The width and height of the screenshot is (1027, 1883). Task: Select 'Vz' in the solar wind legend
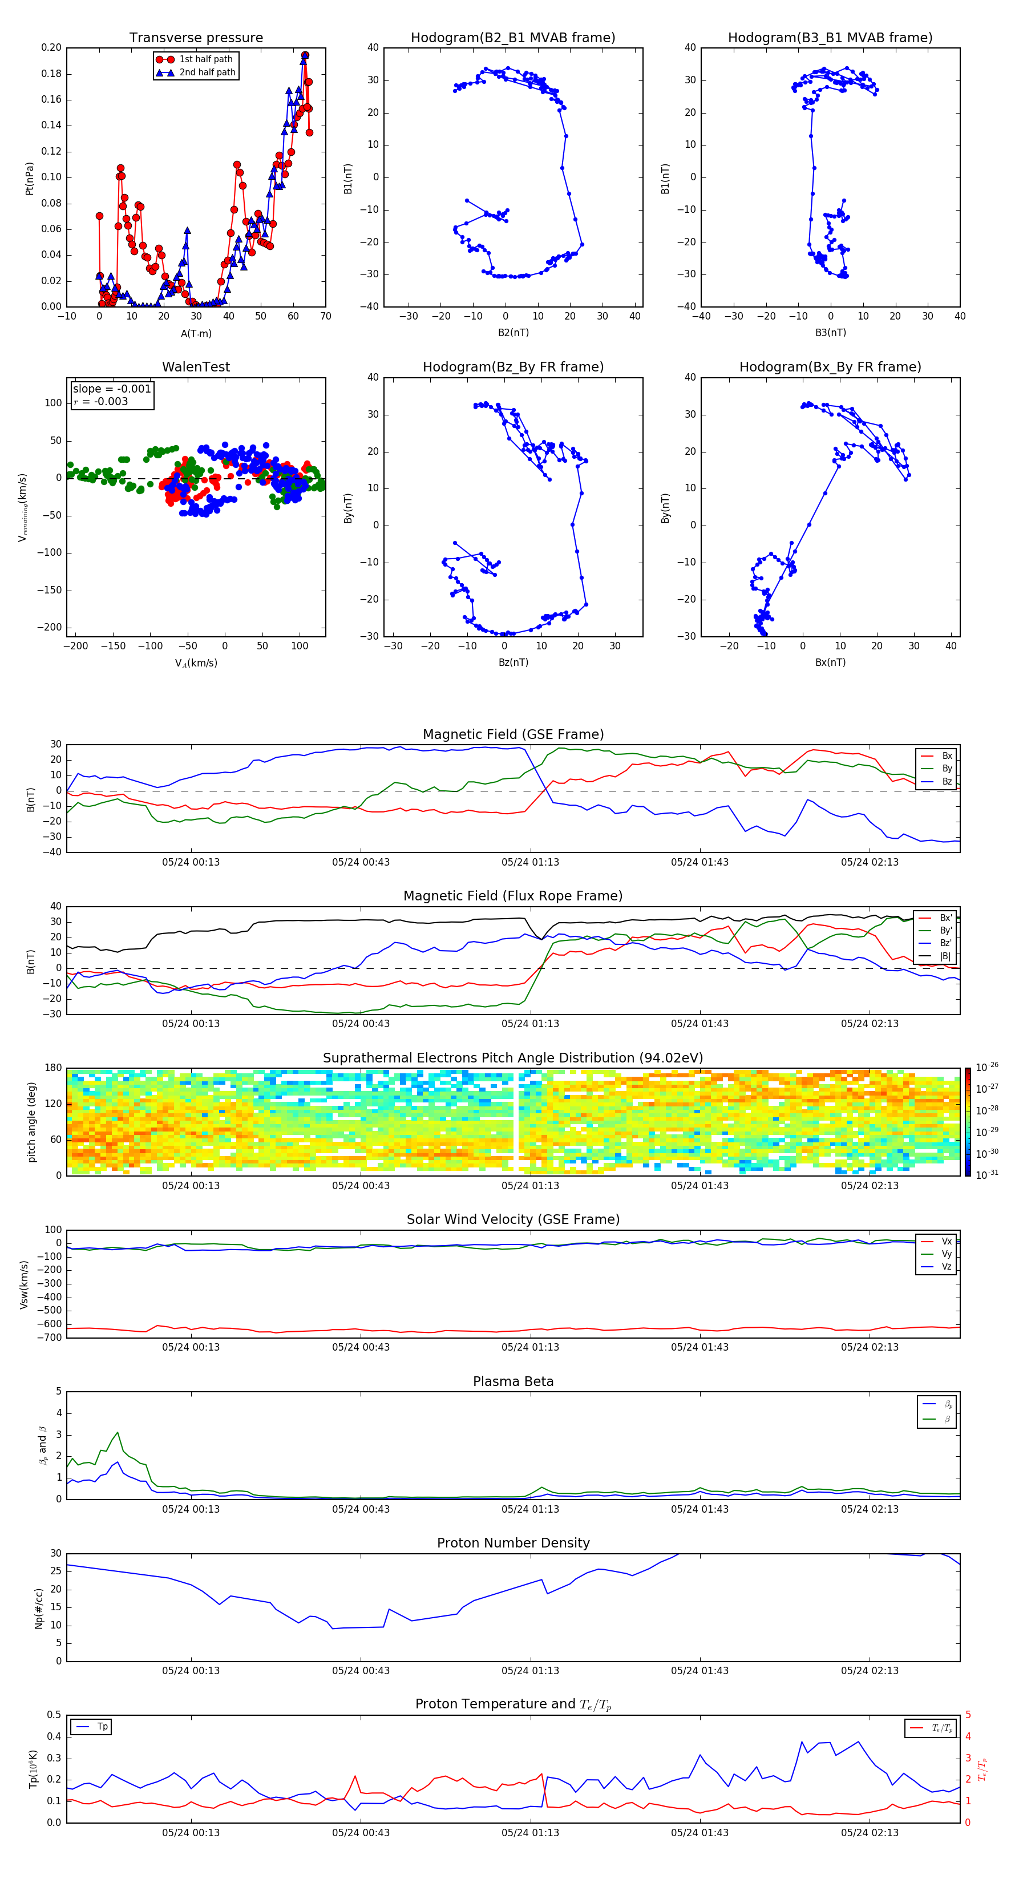click(x=937, y=1266)
